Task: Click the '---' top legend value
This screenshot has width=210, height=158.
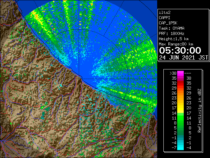Action: point(188,73)
